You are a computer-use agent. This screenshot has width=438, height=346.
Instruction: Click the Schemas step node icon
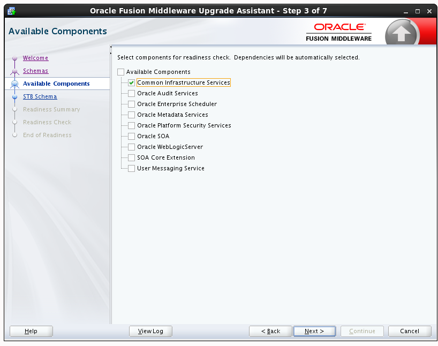tap(15, 71)
